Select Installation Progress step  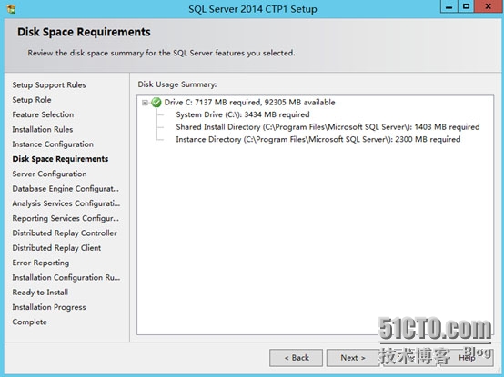point(49,307)
